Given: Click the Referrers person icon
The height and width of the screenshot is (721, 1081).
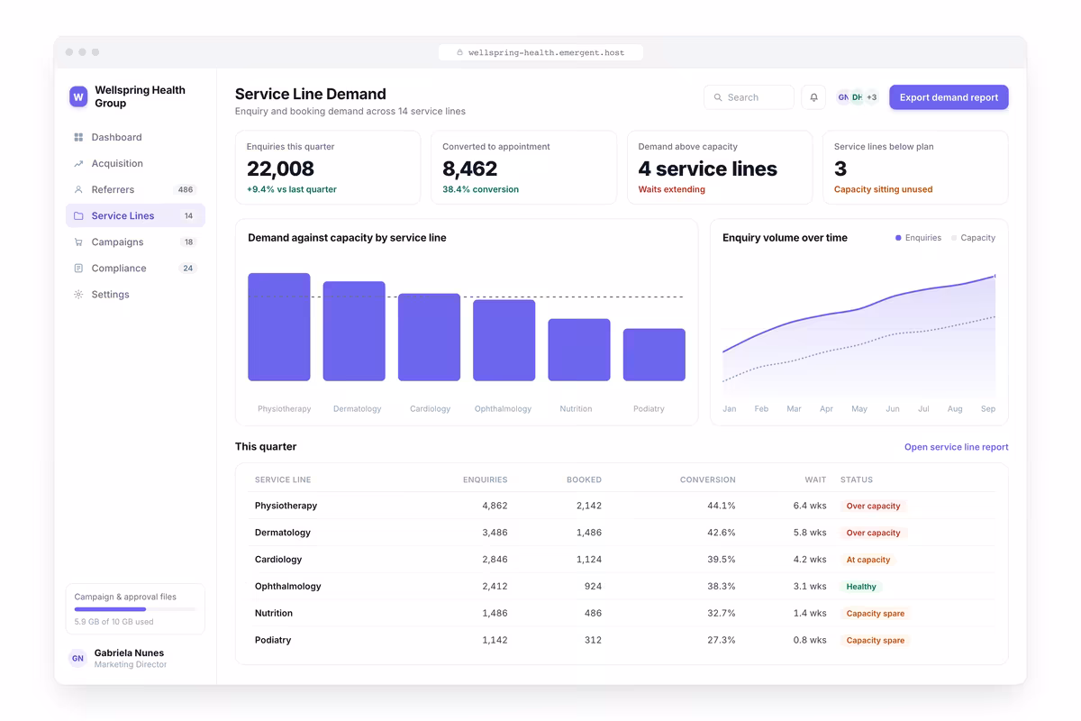Looking at the screenshot, I should coord(78,189).
